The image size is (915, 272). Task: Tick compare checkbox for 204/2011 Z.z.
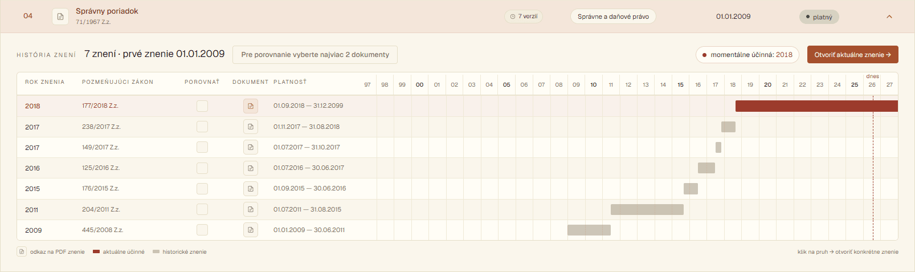click(202, 209)
